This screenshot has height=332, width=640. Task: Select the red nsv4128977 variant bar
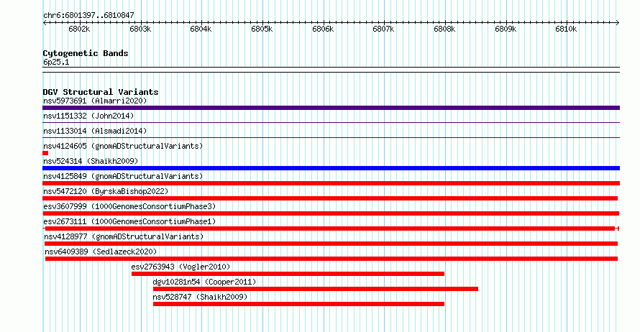pos(331,244)
